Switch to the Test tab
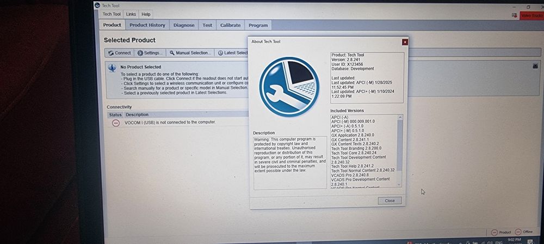Viewport: 544px width, 244px height. tap(207, 25)
